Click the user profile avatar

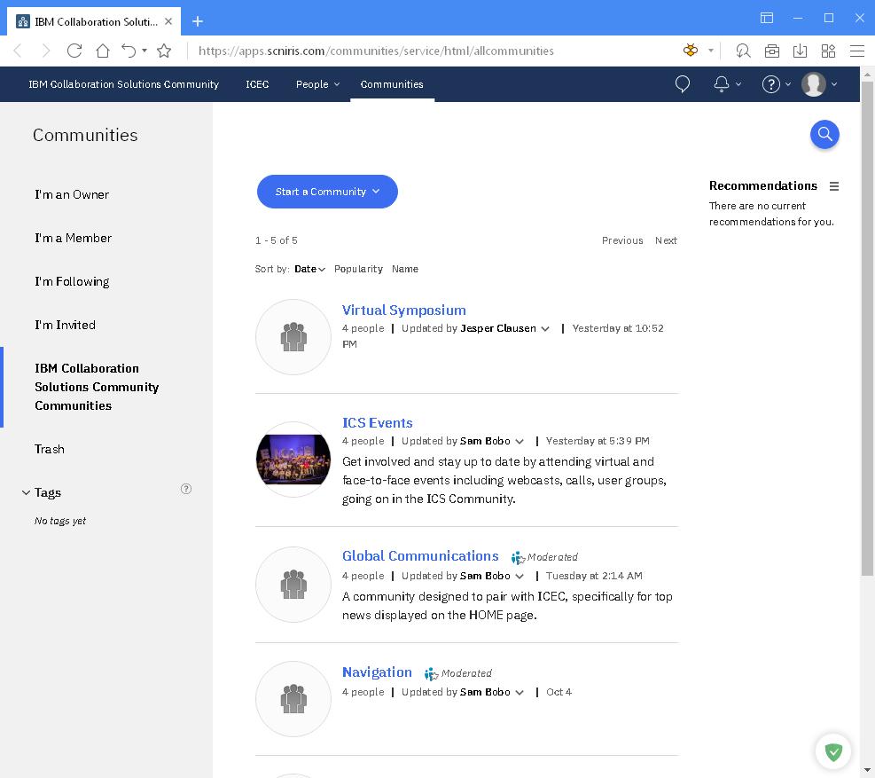coord(813,84)
